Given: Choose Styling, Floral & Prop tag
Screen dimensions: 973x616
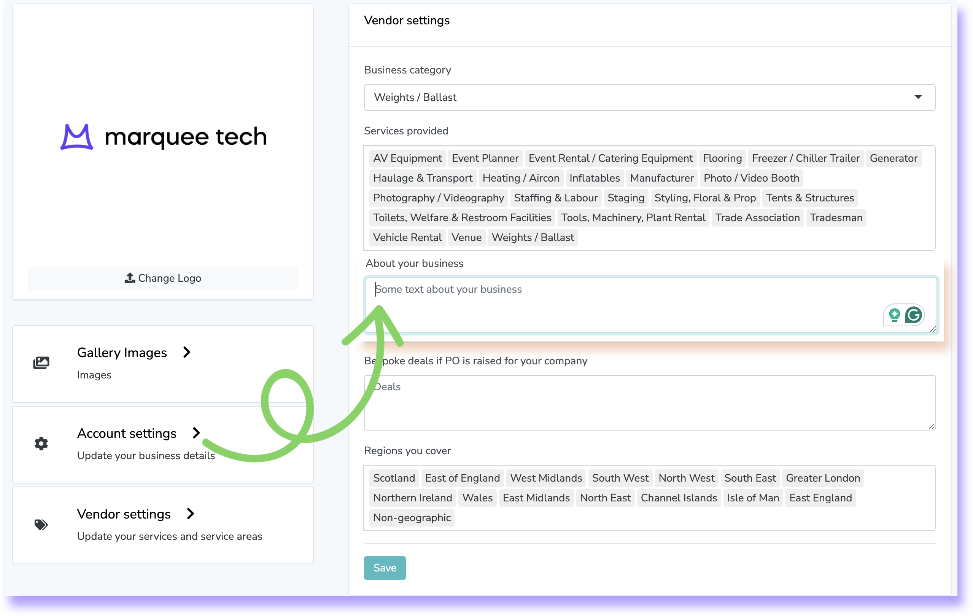Looking at the screenshot, I should (x=705, y=198).
